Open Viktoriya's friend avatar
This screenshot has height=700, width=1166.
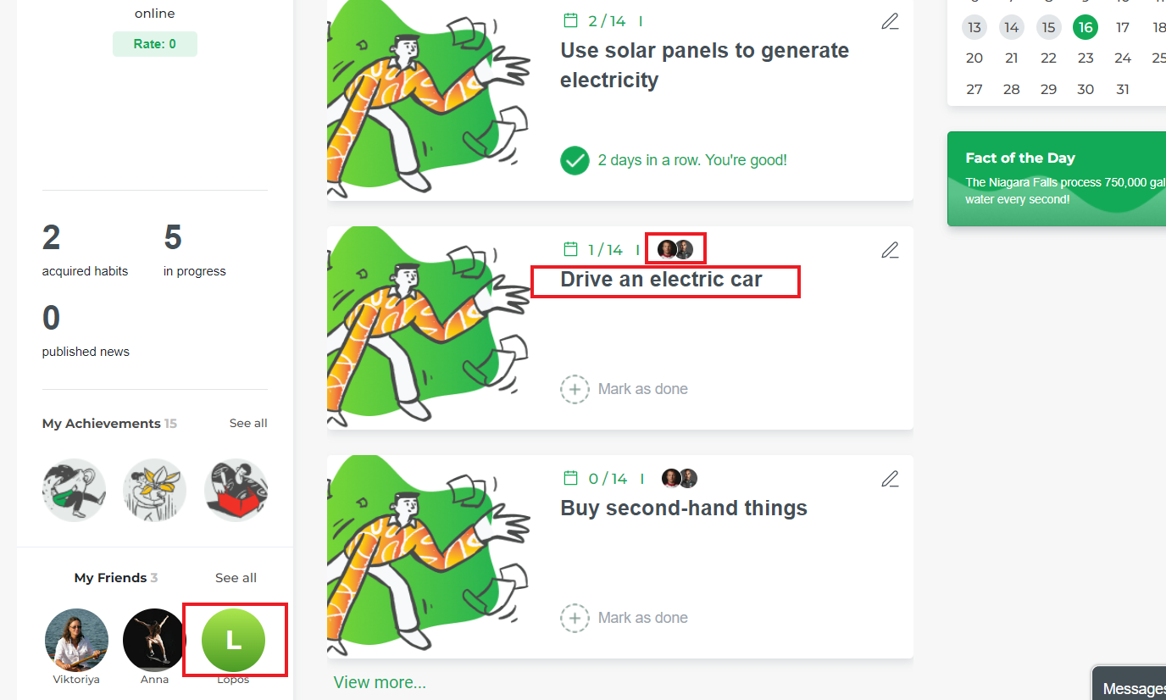click(x=76, y=640)
